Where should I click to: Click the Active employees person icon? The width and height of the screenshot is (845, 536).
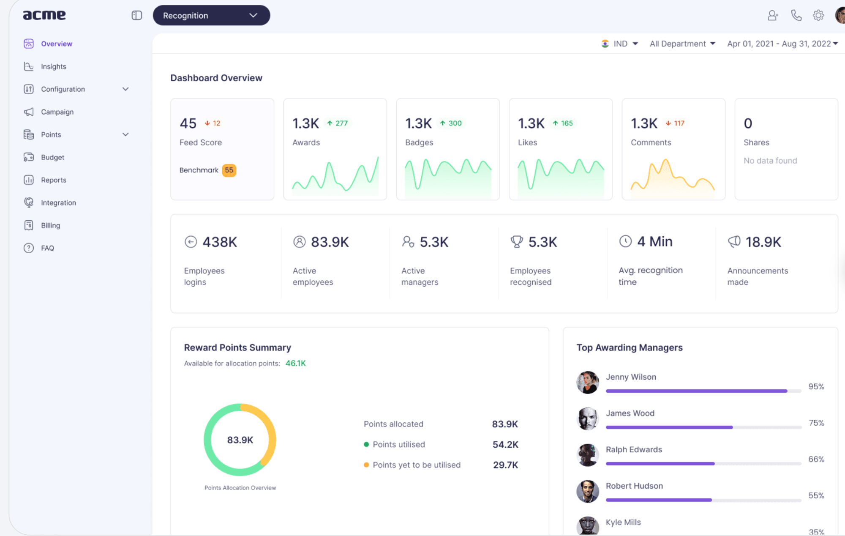coord(300,242)
